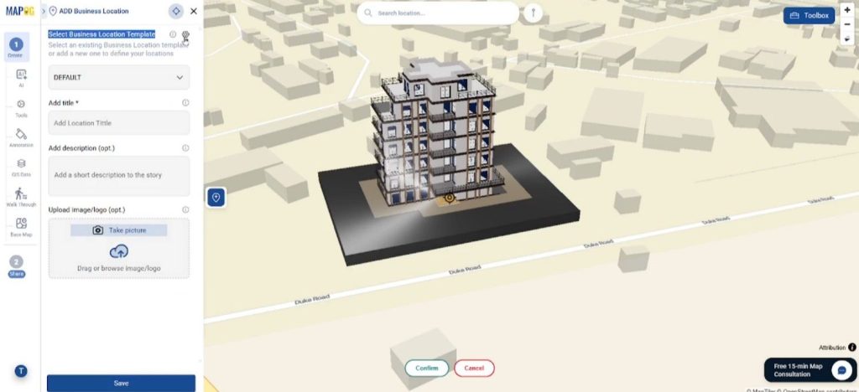Click the blue add-location pin button on map
Viewport: 859px width, 392px height.
[x=216, y=198]
